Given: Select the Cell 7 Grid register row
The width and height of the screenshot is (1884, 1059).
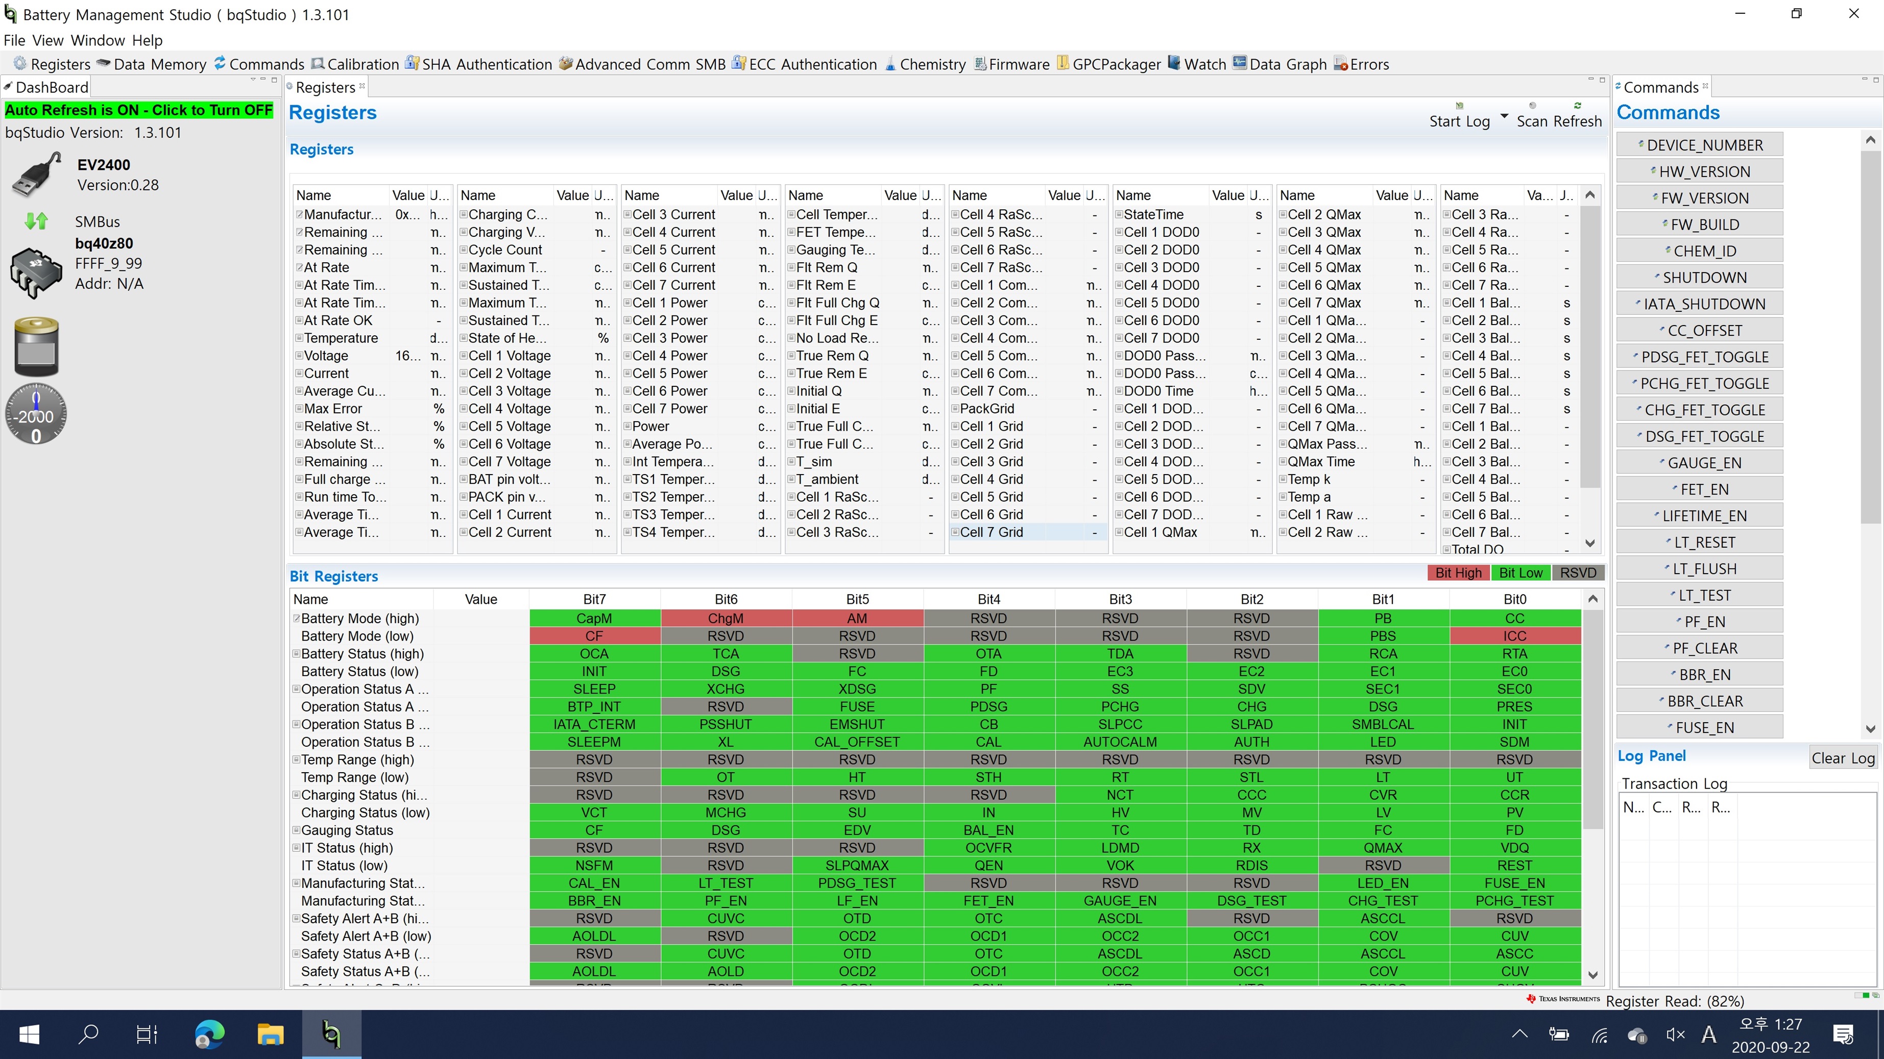Looking at the screenshot, I should coord(1028,532).
